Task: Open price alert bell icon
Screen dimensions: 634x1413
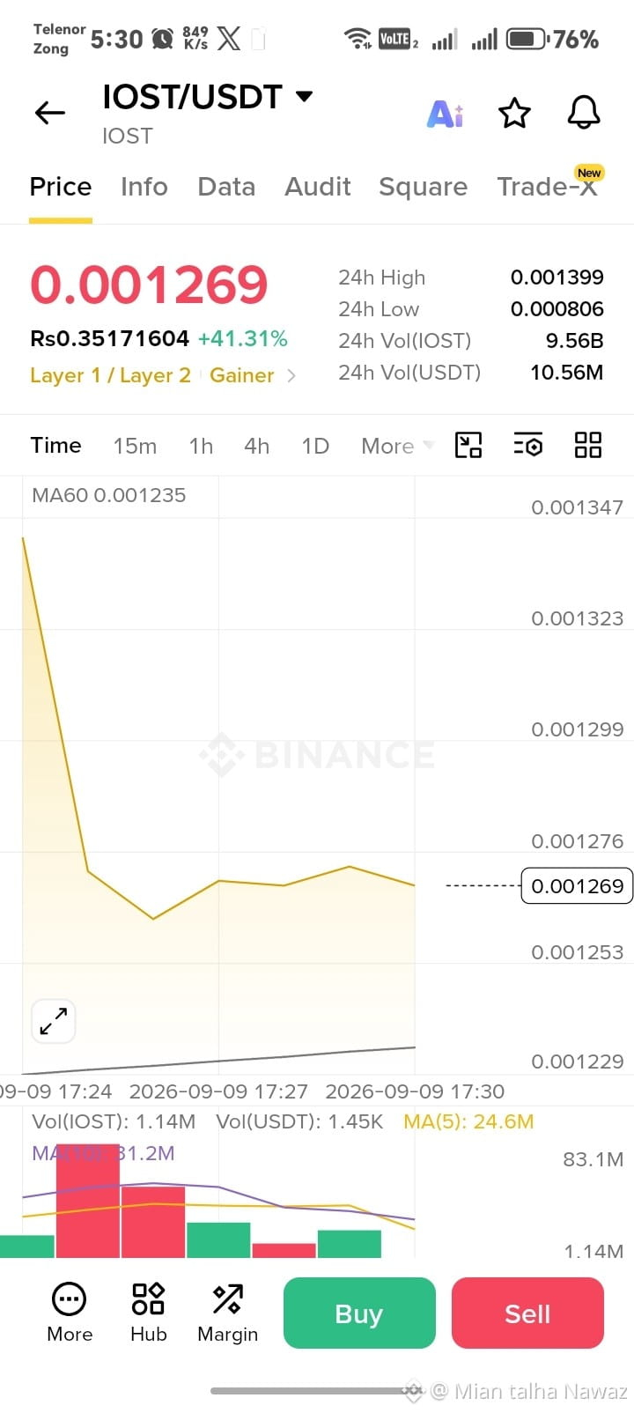Action: point(583,113)
